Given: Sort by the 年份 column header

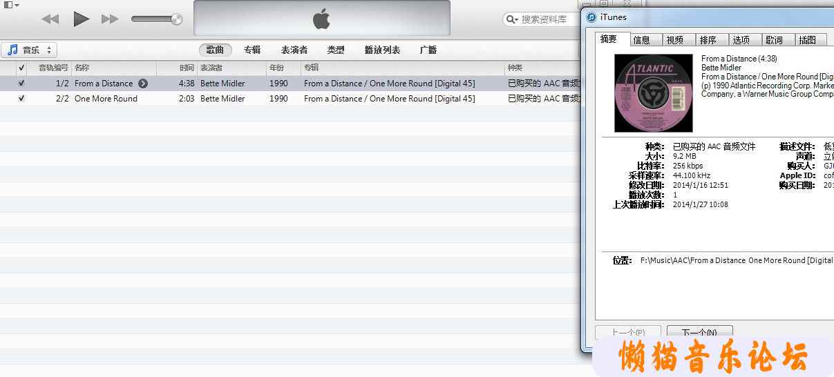Looking at the screenshot, I should point(283,68).
